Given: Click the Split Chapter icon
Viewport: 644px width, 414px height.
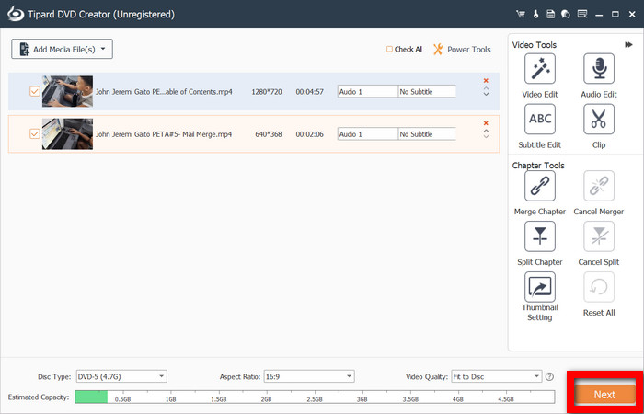Looking at the screenshot, I should pos(540,236).
